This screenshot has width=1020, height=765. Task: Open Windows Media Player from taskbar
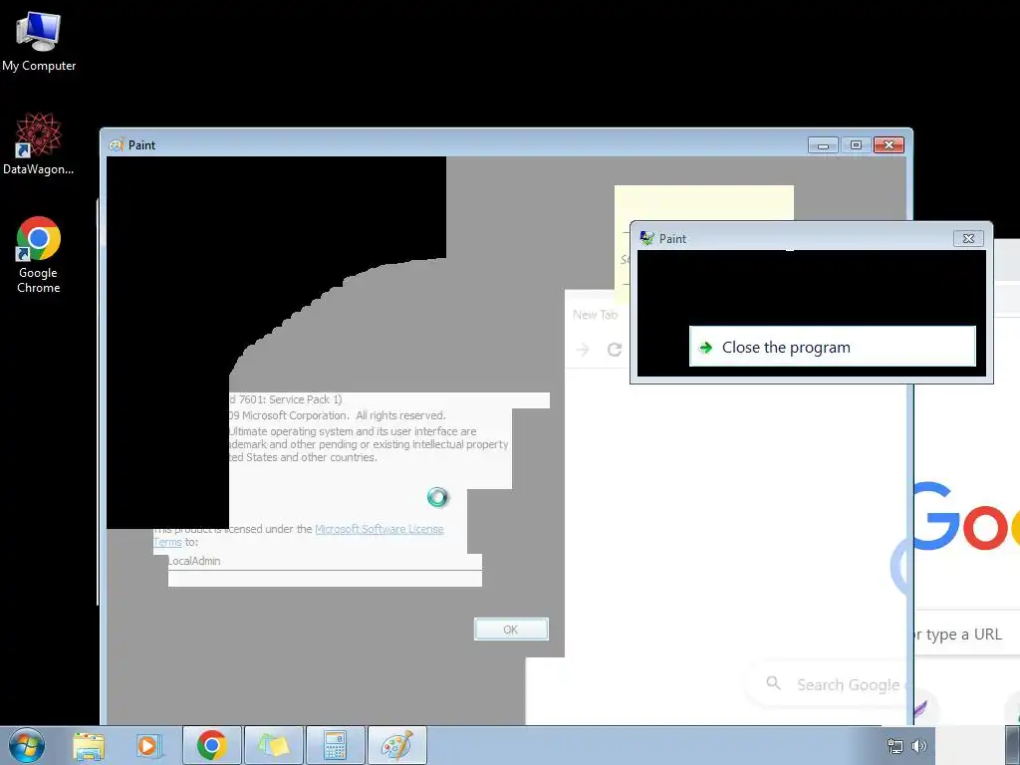148,745
